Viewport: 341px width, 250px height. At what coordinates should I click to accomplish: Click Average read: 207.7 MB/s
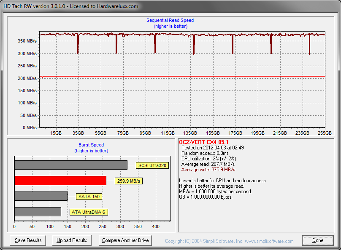[208, 164]
